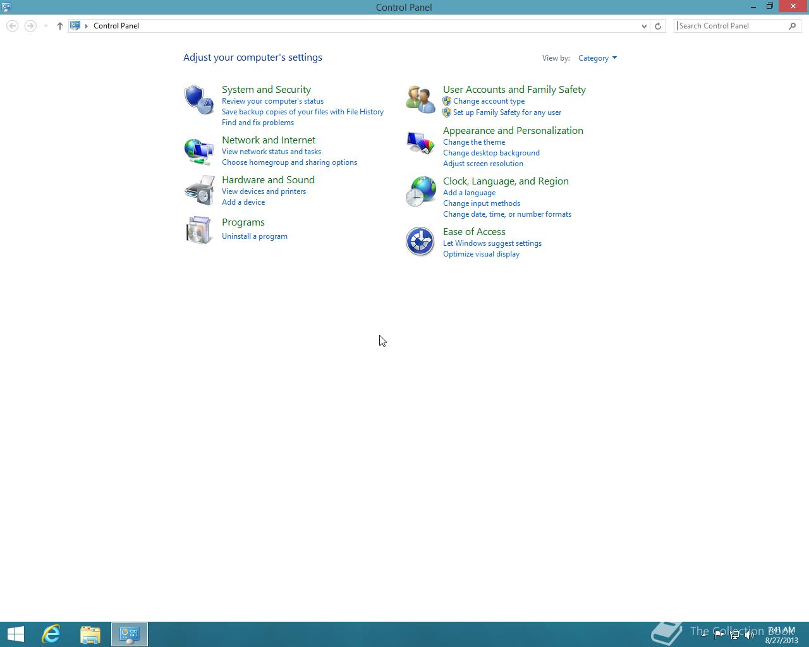The height and width of the screenshot is (647, 809).
Task: Click Uninstall a program
Action: click(x=255, y=236)
